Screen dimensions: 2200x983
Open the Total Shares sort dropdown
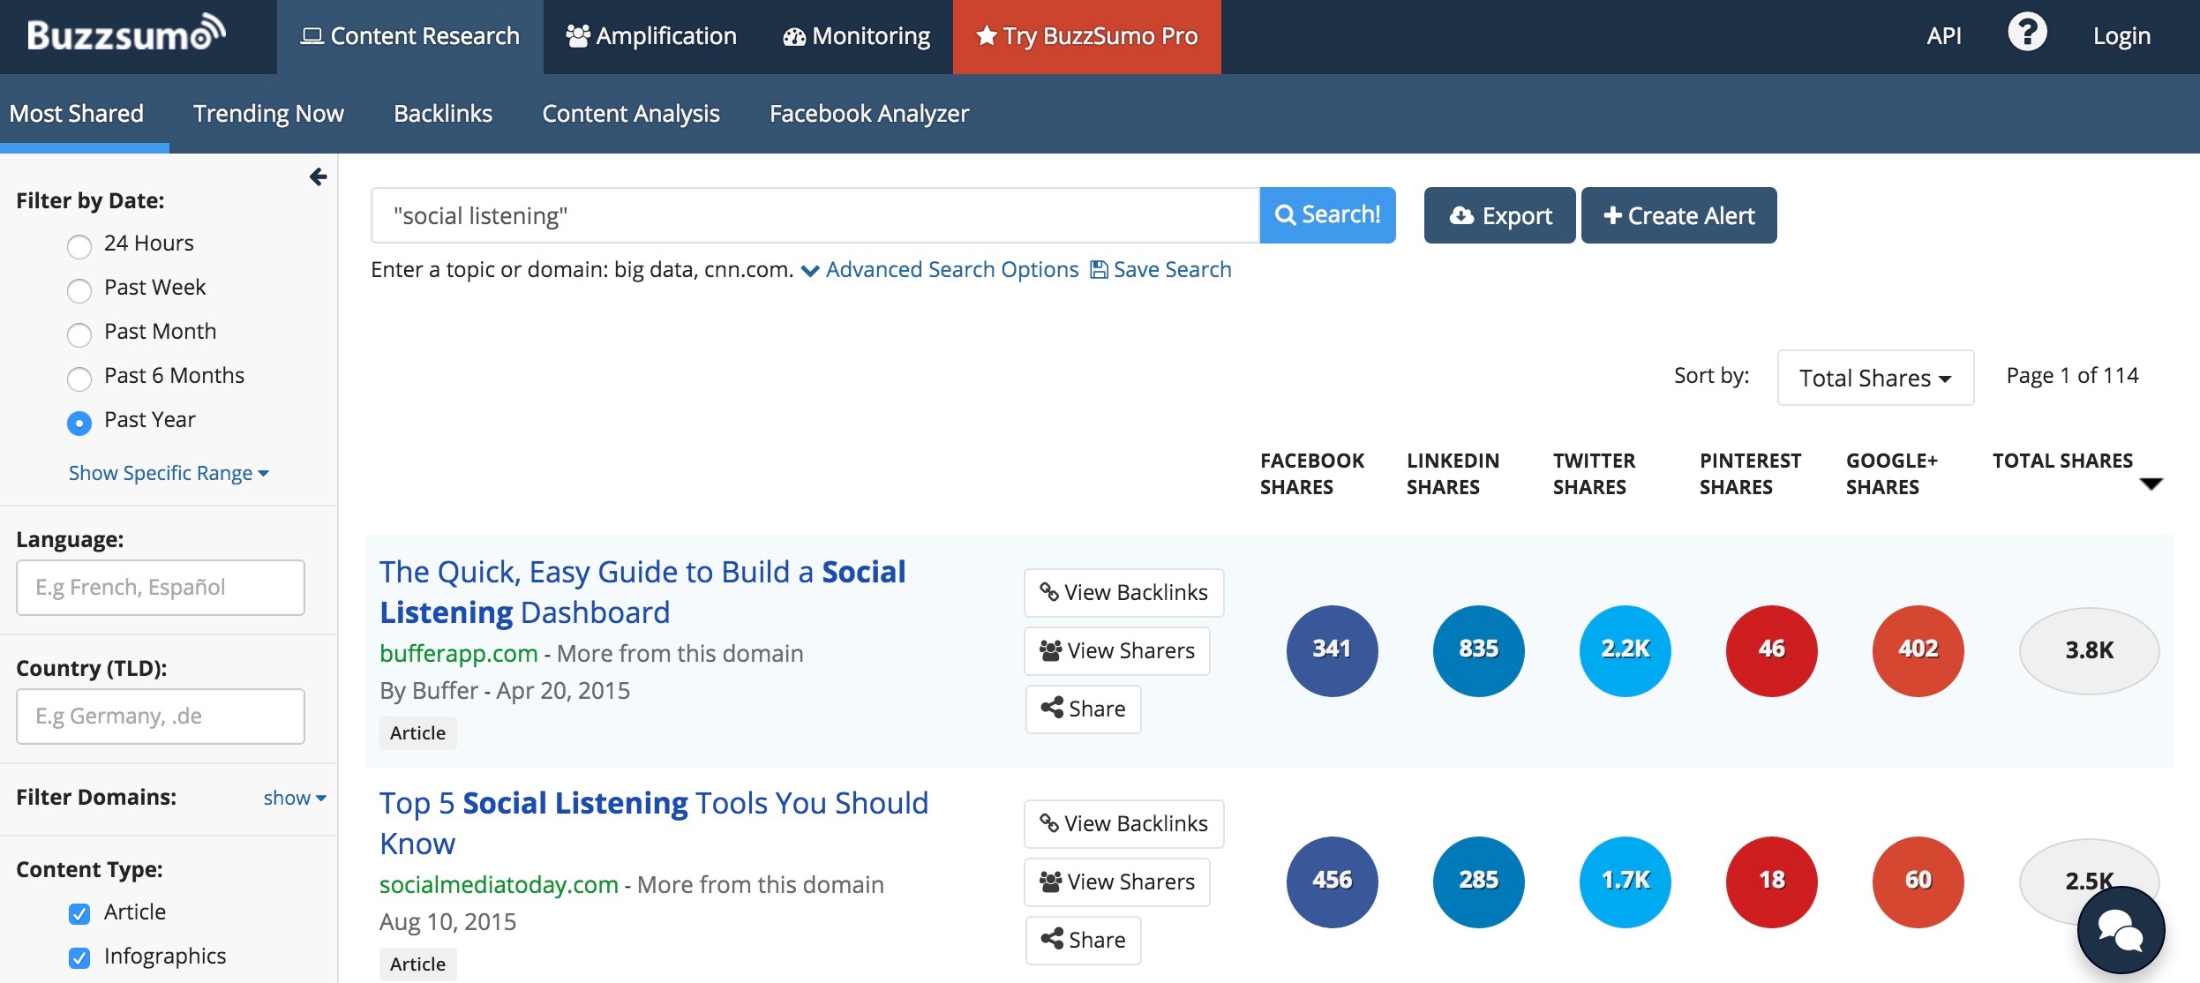point(1875,378)
